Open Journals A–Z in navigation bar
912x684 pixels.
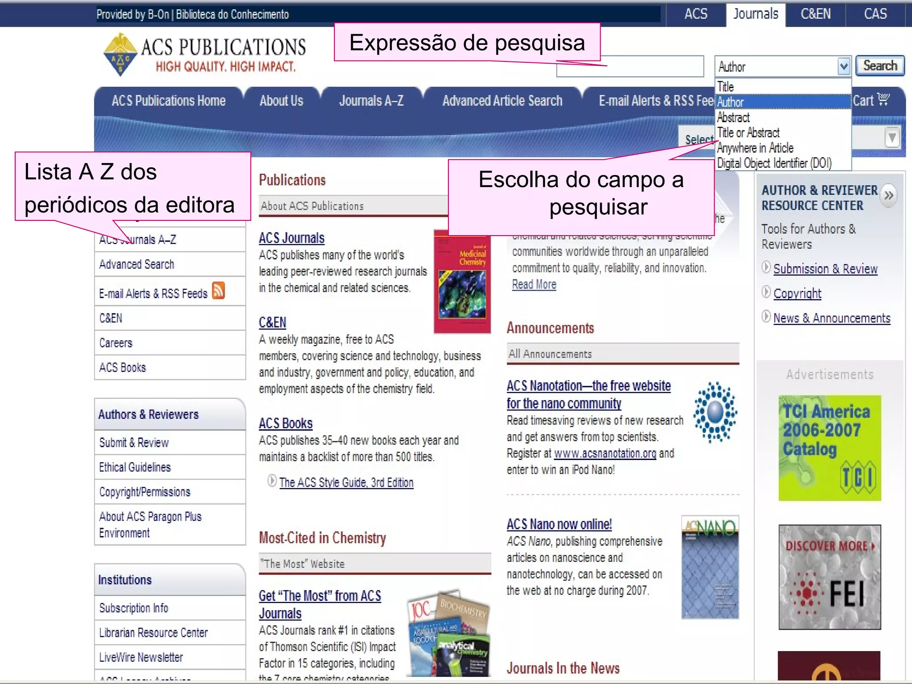click(371, 101)
